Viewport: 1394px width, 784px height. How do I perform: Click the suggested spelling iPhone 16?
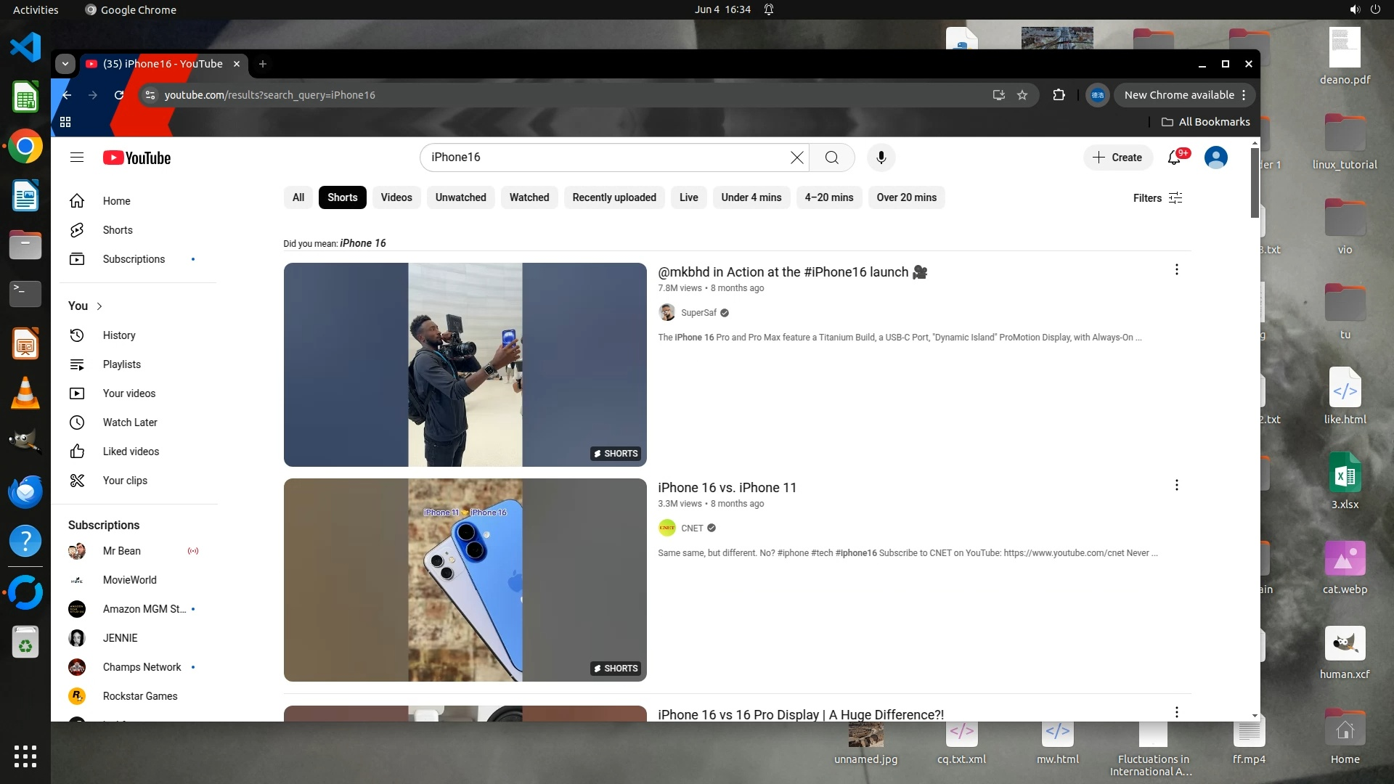point(362,243)
